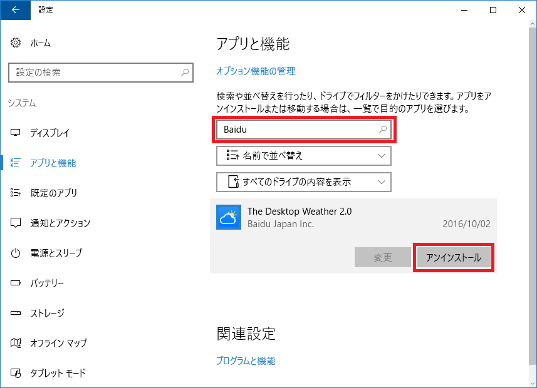Open the プログラムと機能 link

(246, 360)
